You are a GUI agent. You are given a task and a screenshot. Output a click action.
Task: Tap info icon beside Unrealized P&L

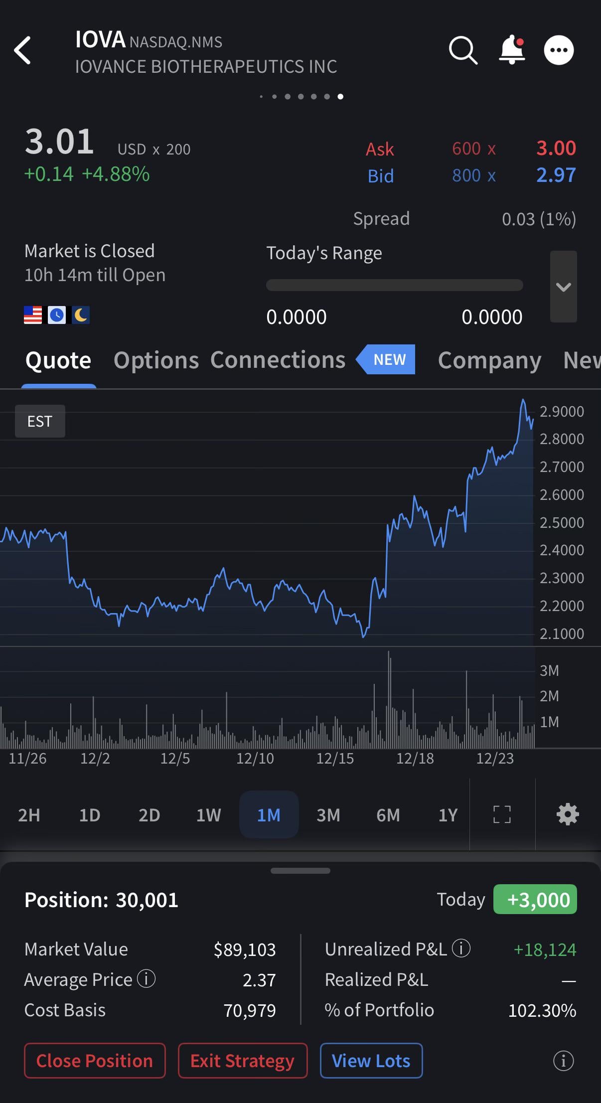point(461,948)
